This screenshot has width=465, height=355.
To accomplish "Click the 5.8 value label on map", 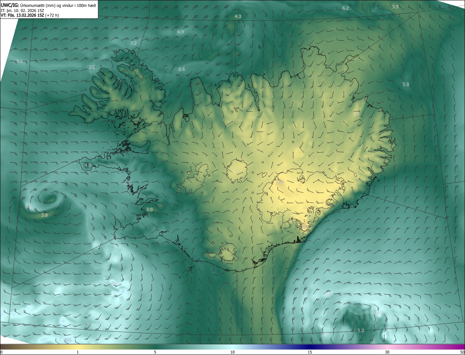I will tap(406, 84).
